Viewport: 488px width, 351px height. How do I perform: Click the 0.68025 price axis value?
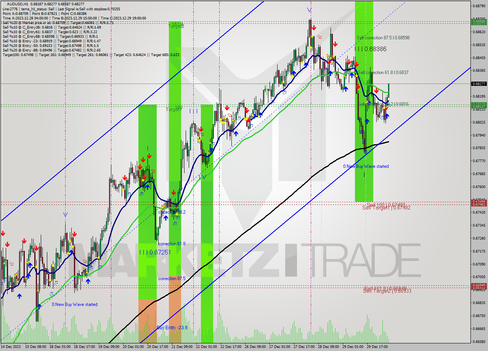479,122
